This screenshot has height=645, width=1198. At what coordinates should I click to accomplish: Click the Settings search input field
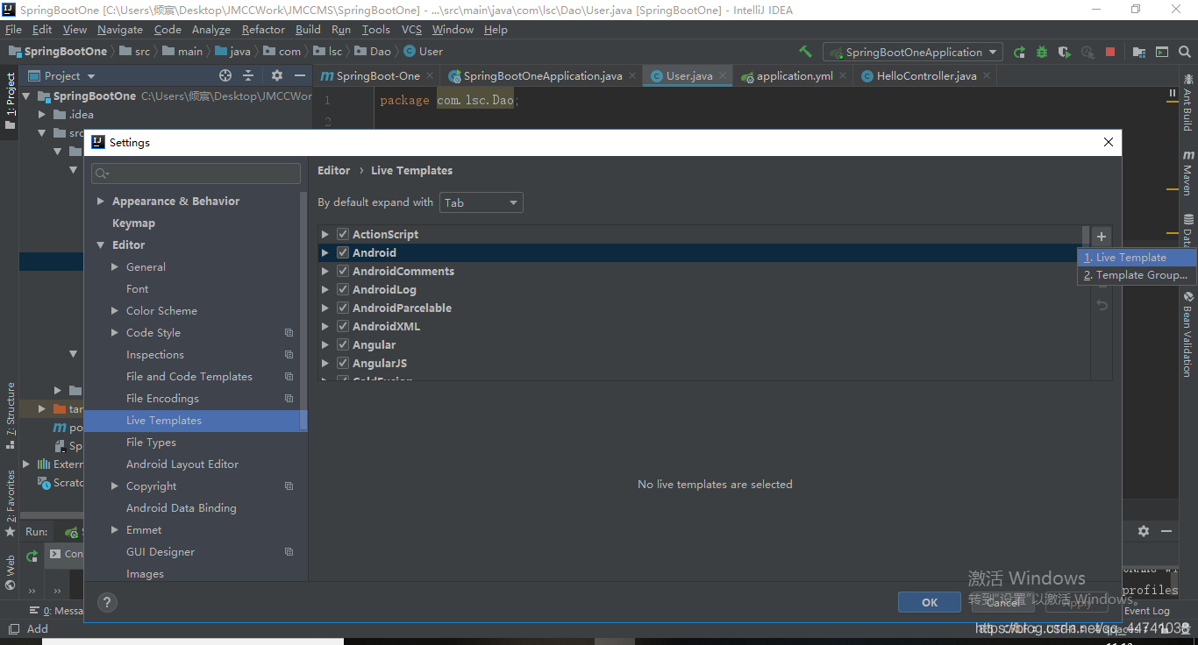(196, 174)
